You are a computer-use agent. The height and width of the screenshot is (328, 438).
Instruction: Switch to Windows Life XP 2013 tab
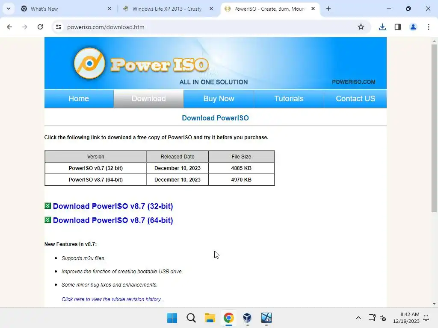168,9
